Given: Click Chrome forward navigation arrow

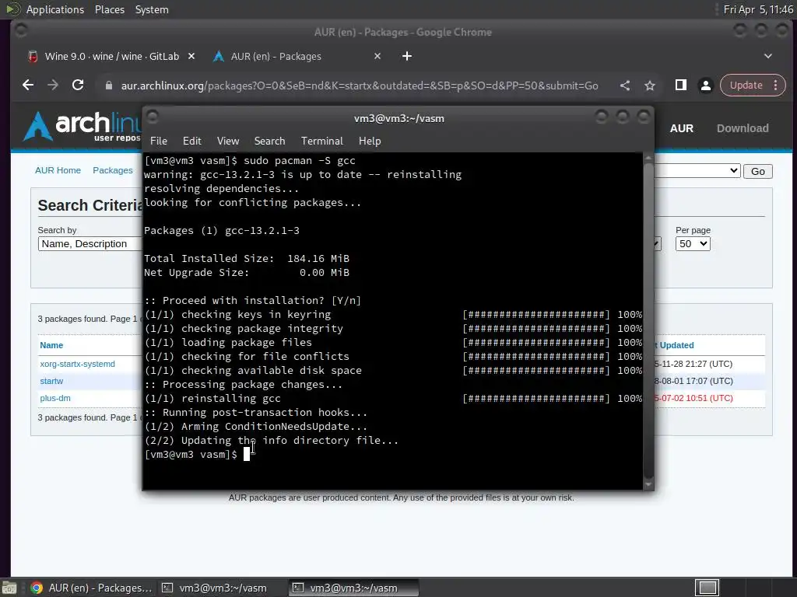Looking at the screenshot, I should [x=53, y=86].
